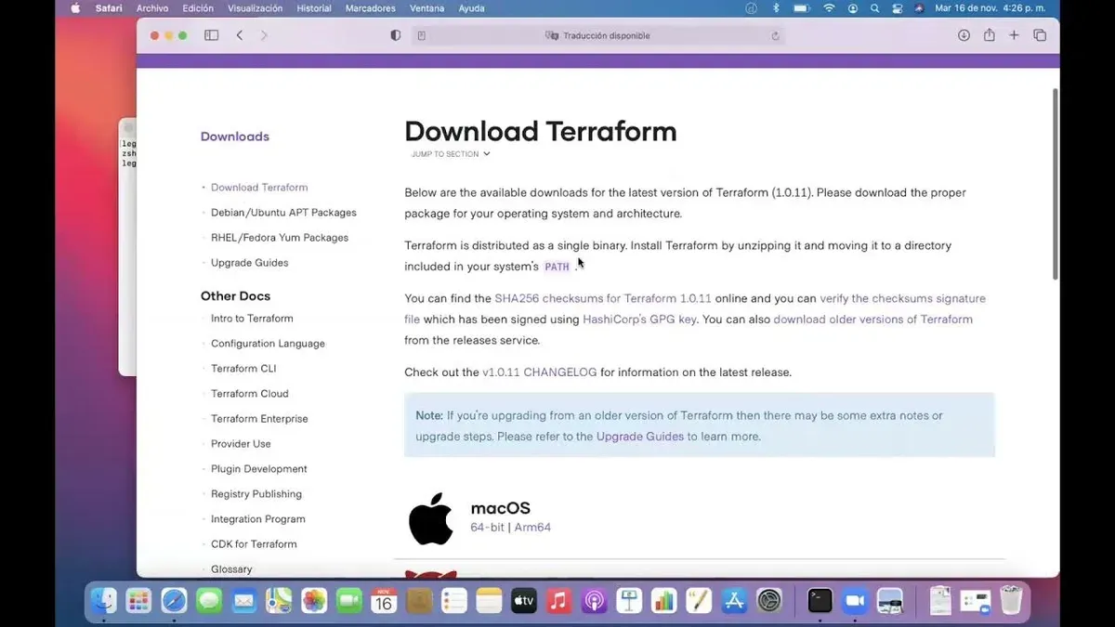Open Finder from the Dock
The image size is (1115, 627).
(104, 601)
